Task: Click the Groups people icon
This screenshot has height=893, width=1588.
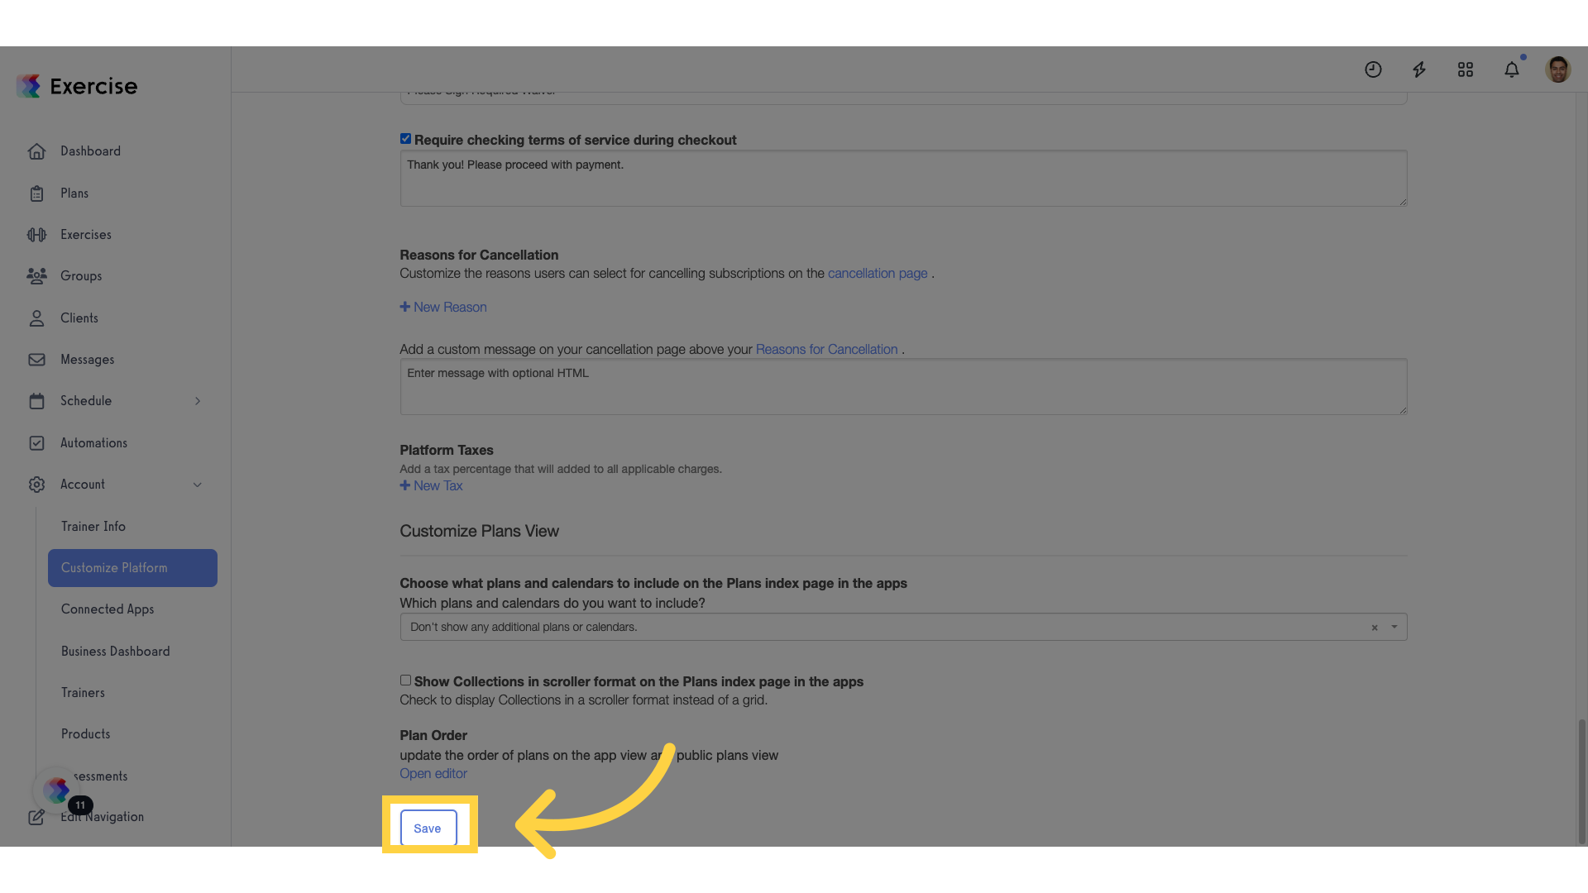Action: [x=36, y=276]
